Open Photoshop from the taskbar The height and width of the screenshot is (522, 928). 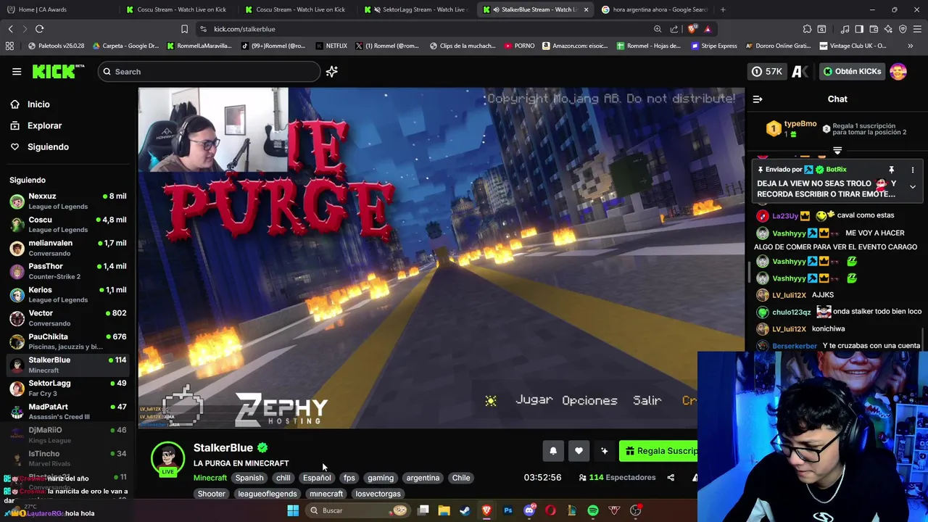click(507, 510)
